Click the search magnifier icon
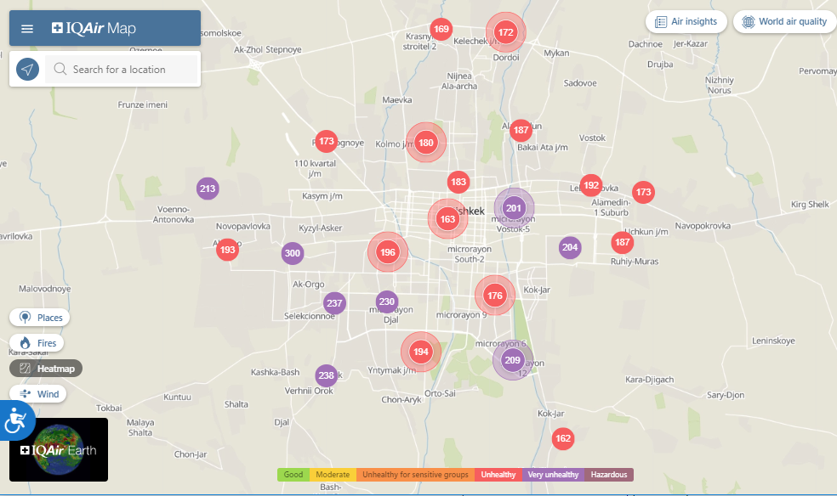This screenshot has height=496, width=837. [x=60, y=70]
